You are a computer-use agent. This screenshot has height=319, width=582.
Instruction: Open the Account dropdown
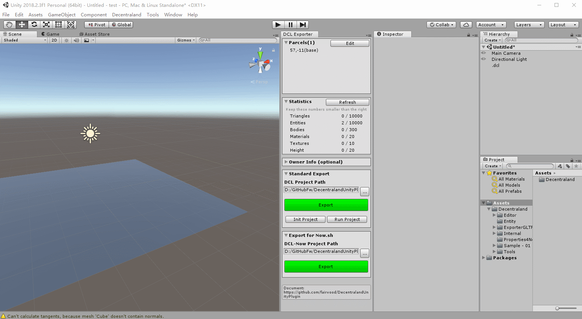pyautogui.click(x=491, y=25)
